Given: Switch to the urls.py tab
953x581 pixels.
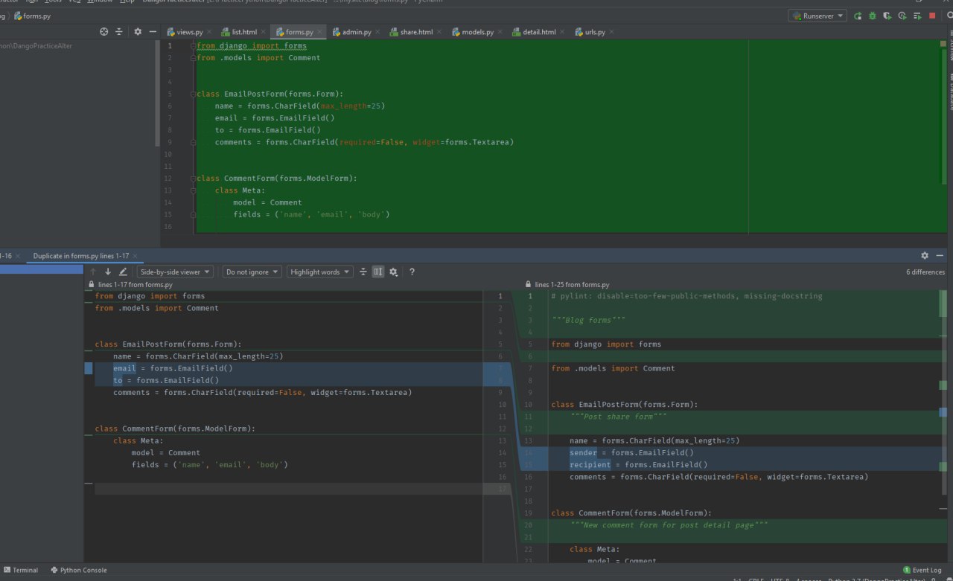Looking at the screenshot, I should tap(595, 32).
